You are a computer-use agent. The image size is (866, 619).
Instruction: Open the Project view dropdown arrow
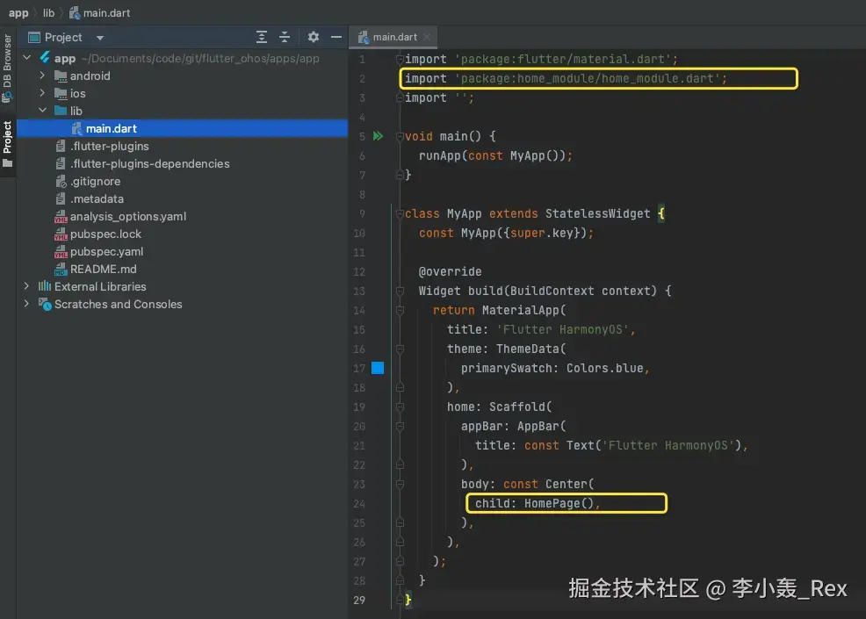pyautogui.click(x=100, y=38)
